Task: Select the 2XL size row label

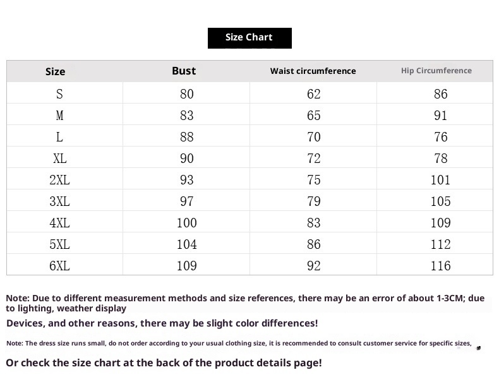Action: click(x=59, y=180)
